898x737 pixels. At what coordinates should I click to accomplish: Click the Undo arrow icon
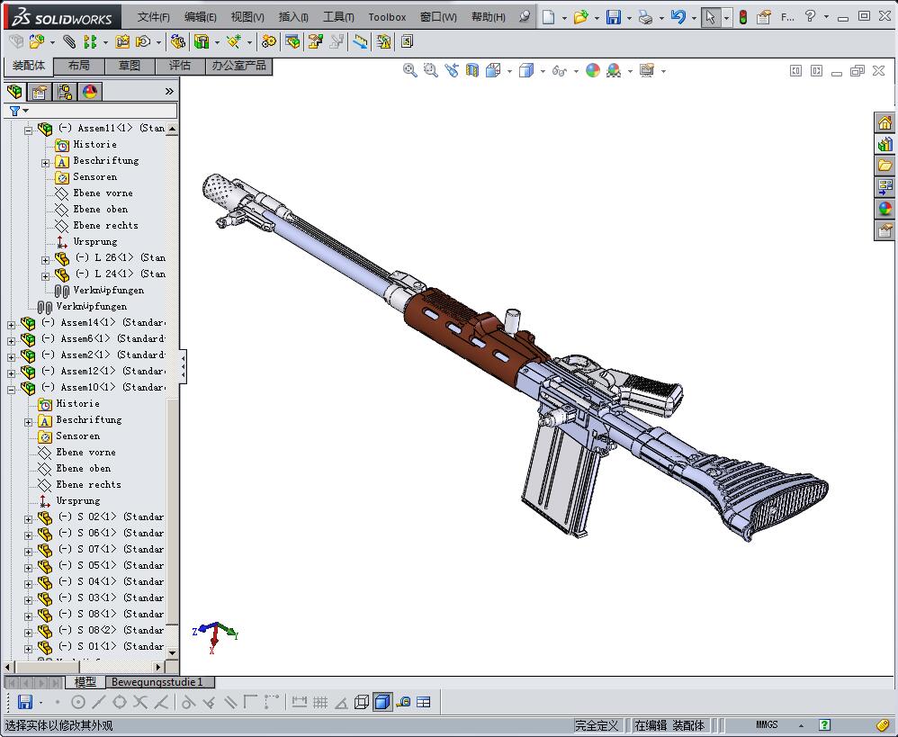pyautogui.click(x=678, y=17)
